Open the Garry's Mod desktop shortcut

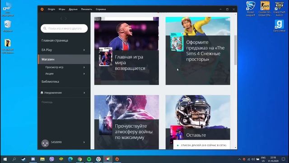click(x=279, y=26)
